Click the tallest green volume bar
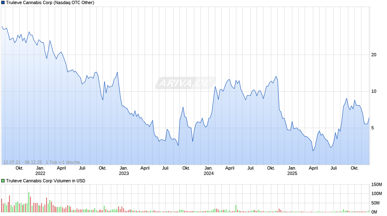Viewport: 387px width, 216px height. tap(29, 202)
